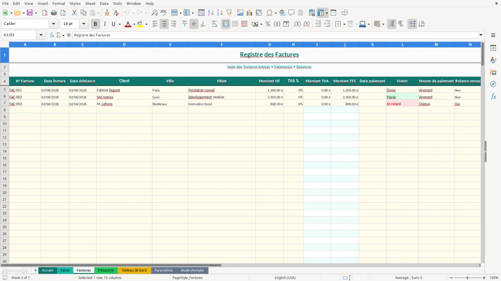This screenshot has height=281, width=501.
Task: Click the Format as Percent icon
Action: coord(268,24)
